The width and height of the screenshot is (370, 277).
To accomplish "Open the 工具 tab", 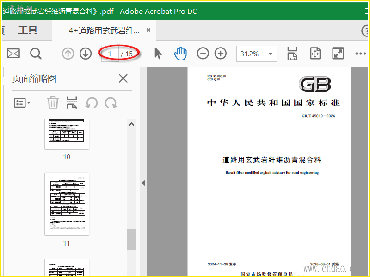I will (28, 30).
